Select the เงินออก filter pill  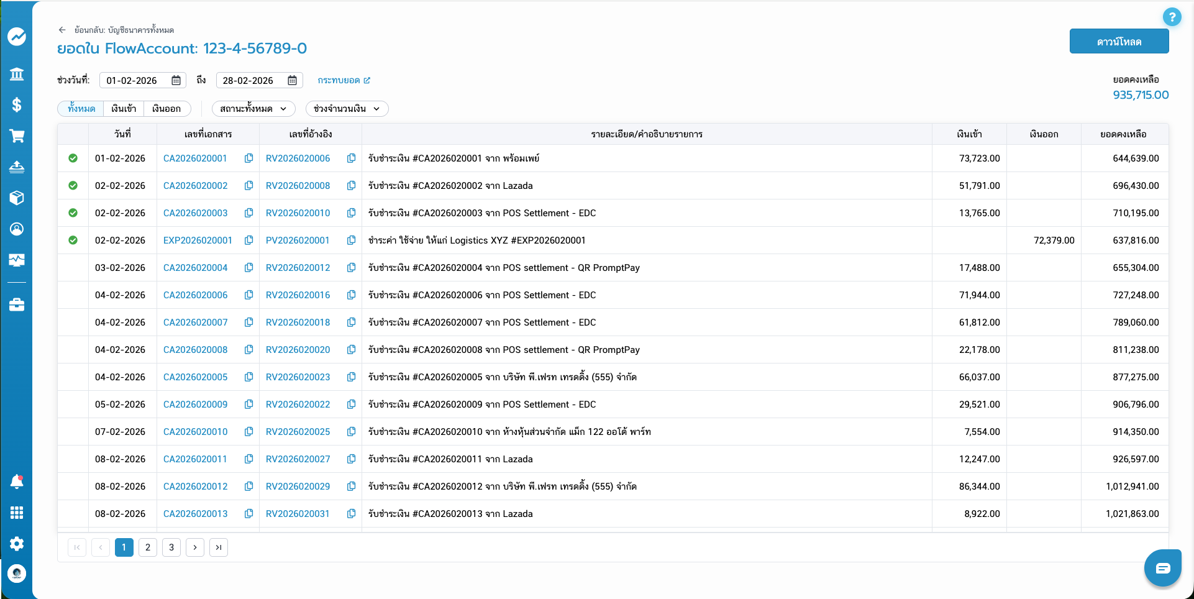point(165,109)
